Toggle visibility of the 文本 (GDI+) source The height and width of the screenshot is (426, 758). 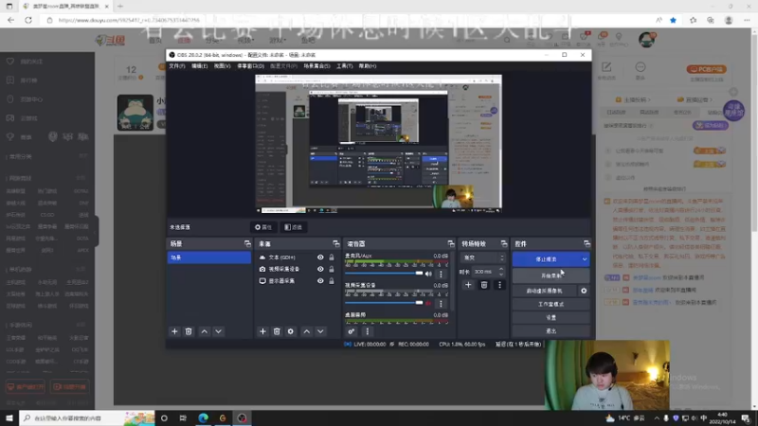(x=320, y=257)
